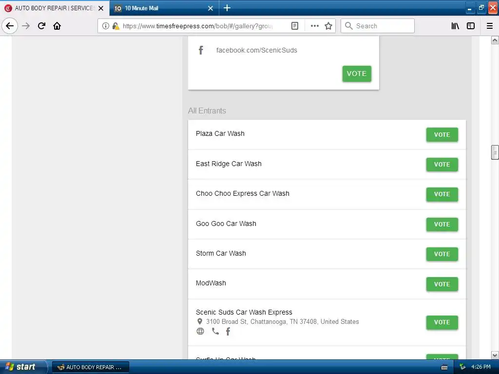Focus the browser Search box
The width and height of the screenshot is (499, 374).
coord(378,26)
